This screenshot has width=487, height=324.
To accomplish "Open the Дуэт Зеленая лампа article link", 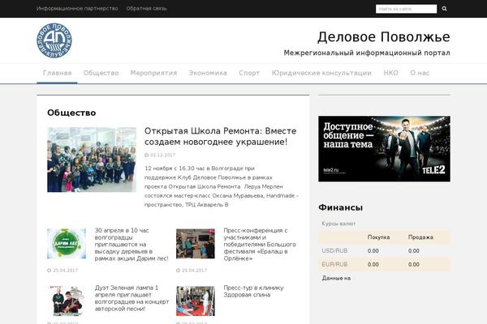I will click(131, 297).
